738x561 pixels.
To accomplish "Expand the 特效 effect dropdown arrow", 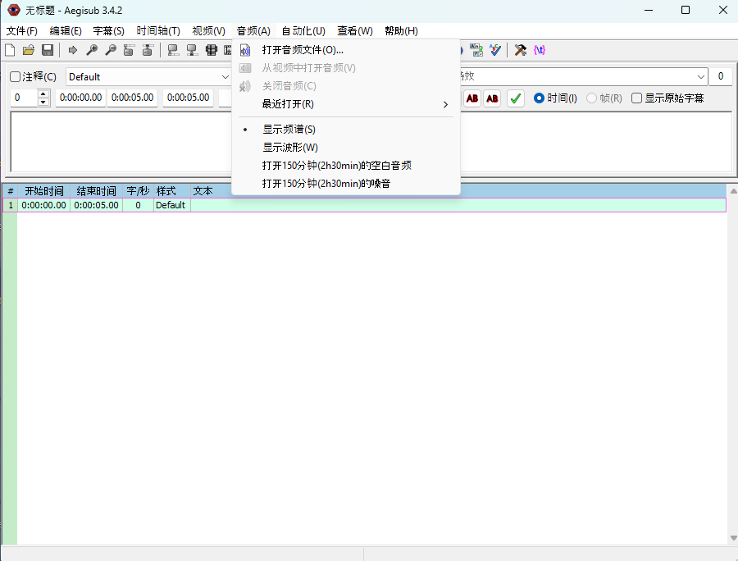I will tap(701, 76).
